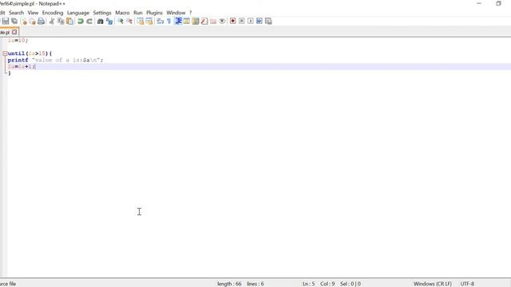Click the Ln : 5 status bar field
Screen dimensions: 511x287
pyautogui.click(x=308, y=284)
